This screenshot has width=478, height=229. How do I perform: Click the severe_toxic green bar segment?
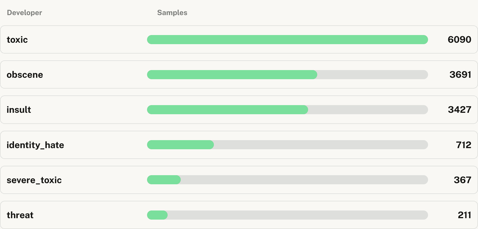pos(164,180)
